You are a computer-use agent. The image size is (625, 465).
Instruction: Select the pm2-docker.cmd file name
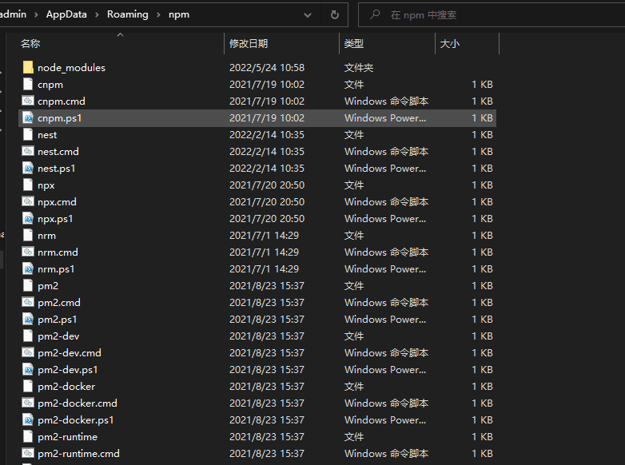pos(78,403)
